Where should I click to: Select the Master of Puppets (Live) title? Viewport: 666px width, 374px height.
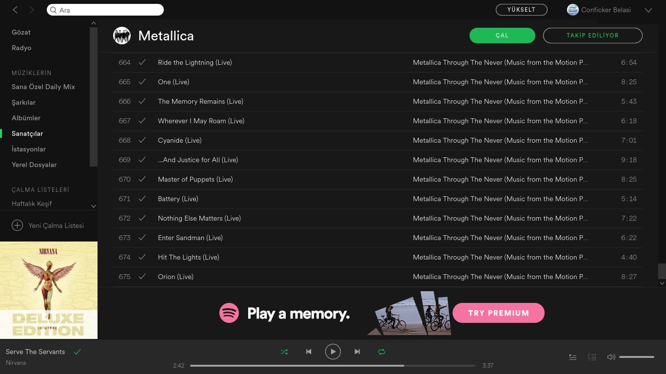tap(196, 179)
